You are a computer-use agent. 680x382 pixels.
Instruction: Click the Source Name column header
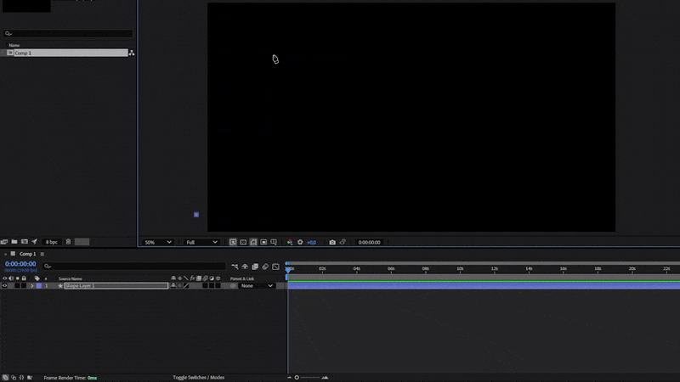tap(71, 279)
